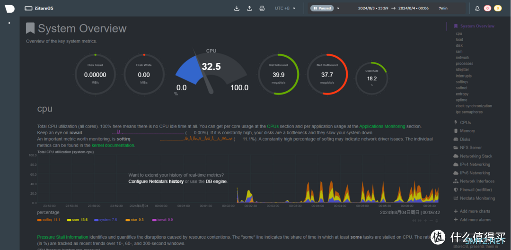Open the alarms bell icon
The height and width of the screenshot is (250, 511).
[x=477, y=9]
